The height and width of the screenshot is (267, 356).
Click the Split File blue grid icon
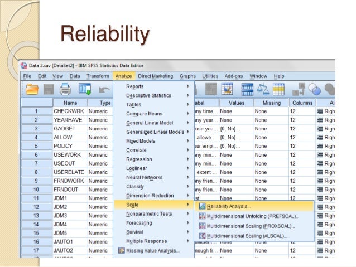coord(247,89)
